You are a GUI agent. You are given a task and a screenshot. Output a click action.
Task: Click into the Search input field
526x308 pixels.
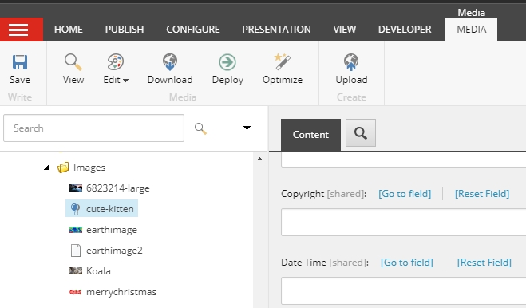pos(93,128)
